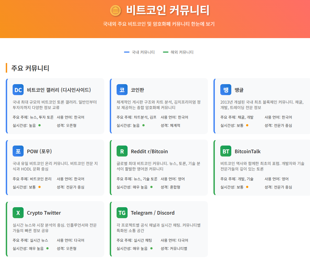
Task: Click the BT icon on the BitcoinTalk card
Action: (x=226, y=151)
